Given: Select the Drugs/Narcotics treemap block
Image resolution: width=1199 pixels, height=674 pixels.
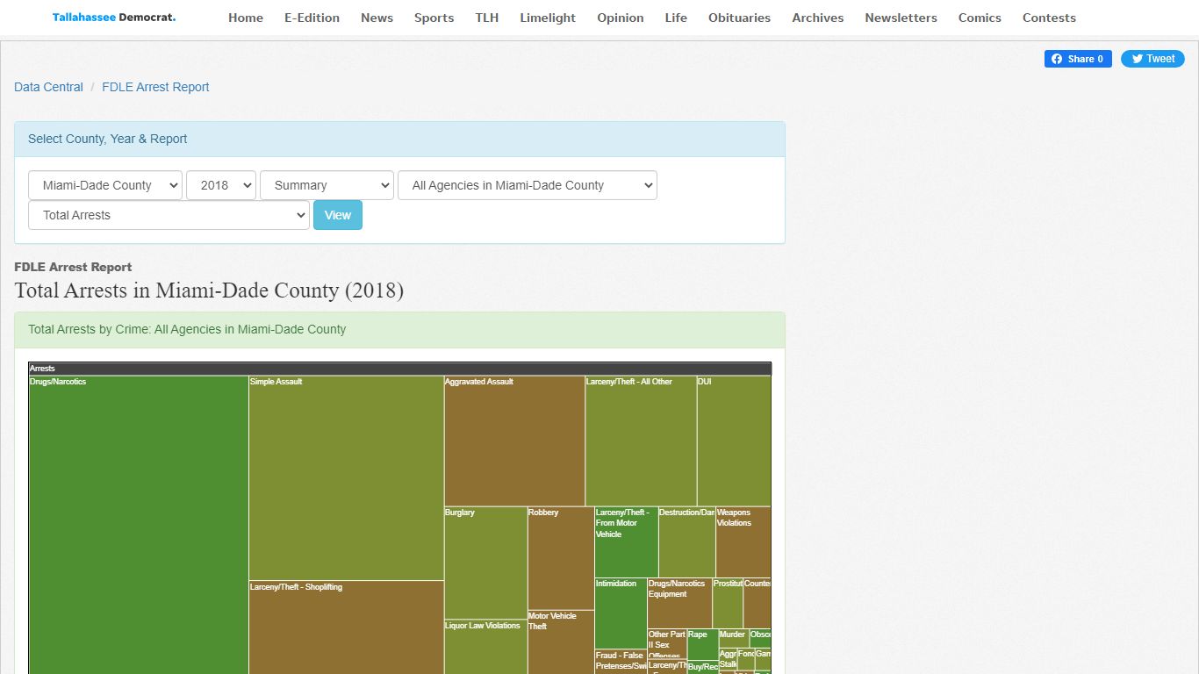Looking at the screenshot, I should tap(139, 525).
